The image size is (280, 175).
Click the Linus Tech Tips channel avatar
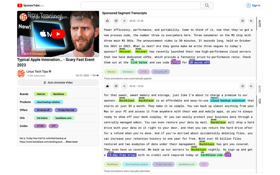pos(21,73)
